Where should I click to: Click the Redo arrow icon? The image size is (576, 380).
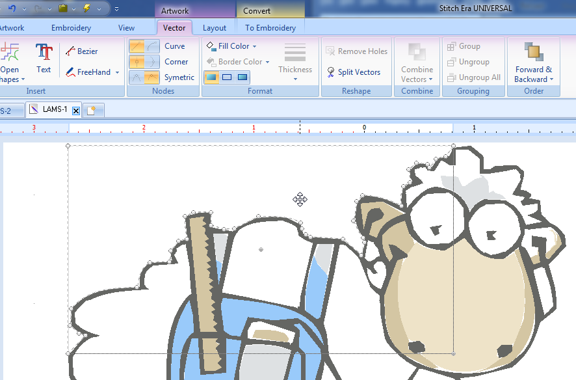pyautogui.click(x=38, y=8)
